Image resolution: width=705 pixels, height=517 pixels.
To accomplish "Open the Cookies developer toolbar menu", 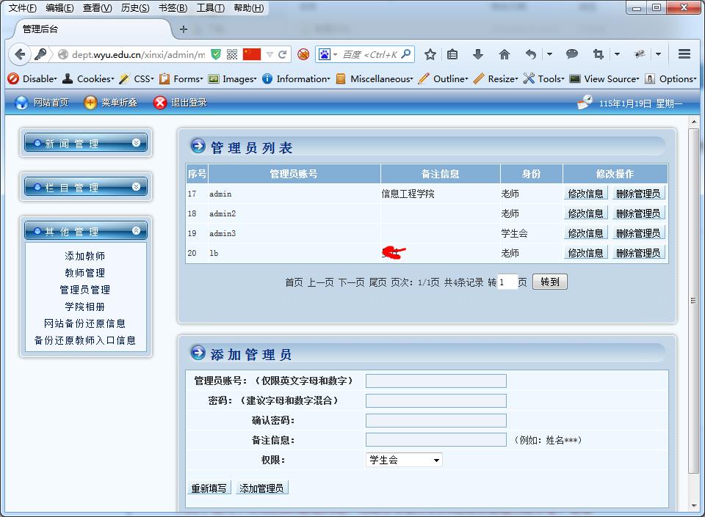I will pyautogui.click(x=88, y=79).
